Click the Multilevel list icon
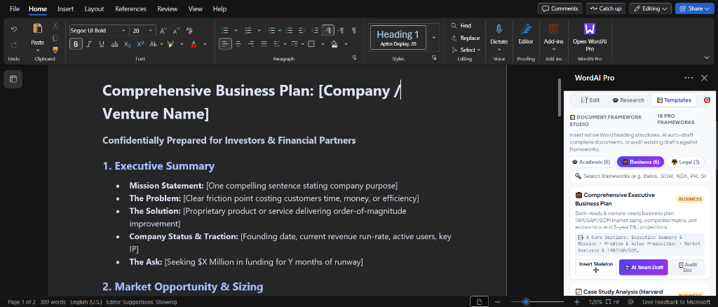718x307 pixels. pos(271,31)
